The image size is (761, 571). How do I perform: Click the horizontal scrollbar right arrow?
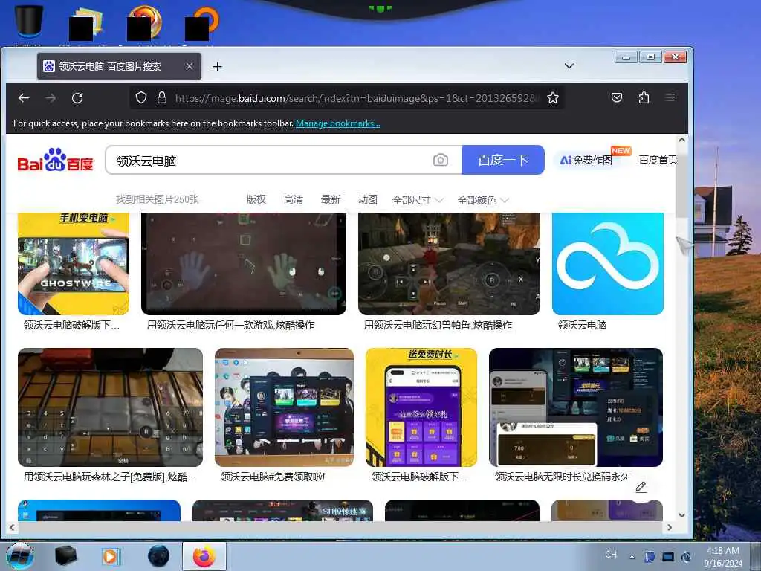point(670,527)
